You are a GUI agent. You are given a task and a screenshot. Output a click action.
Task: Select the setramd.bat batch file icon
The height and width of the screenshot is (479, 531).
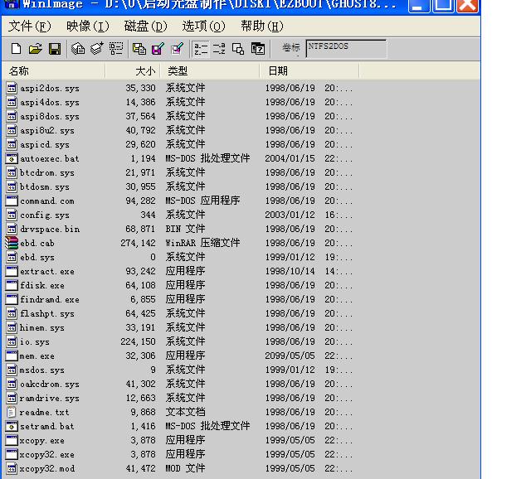12,426
